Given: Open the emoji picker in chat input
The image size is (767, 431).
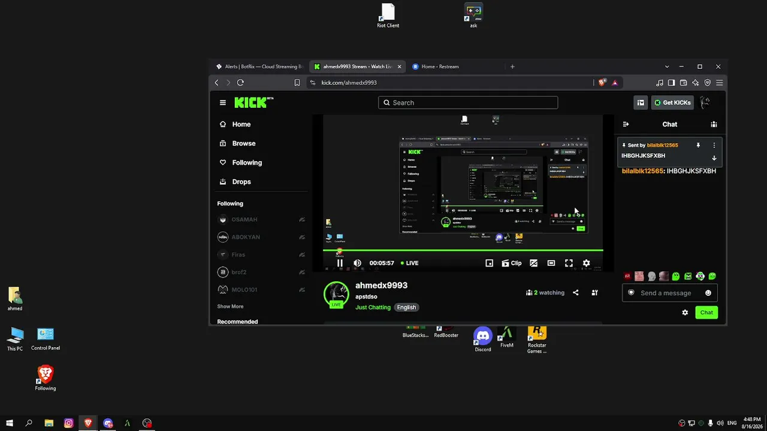Looking at the screenshot, I should click(708, 293).
